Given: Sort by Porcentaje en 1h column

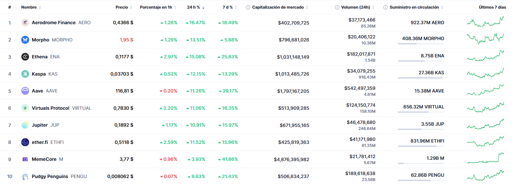Looking at the screenshot, I should click(x=156, y=7).
